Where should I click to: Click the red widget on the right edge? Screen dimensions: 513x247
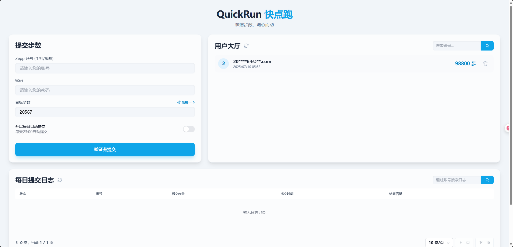pos(508,128)
